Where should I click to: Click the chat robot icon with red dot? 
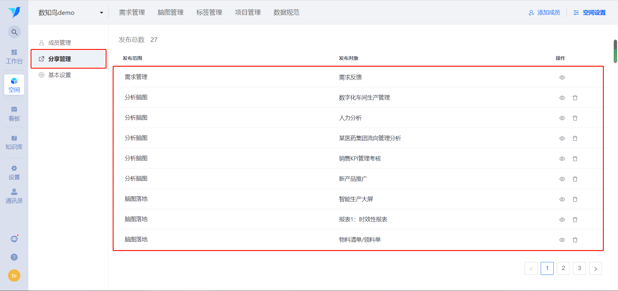click(14, 239)
